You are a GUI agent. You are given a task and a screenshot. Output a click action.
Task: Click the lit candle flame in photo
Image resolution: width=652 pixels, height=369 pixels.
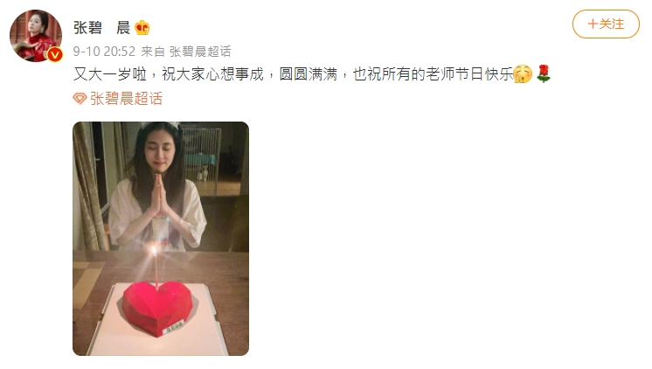[155, 250]
